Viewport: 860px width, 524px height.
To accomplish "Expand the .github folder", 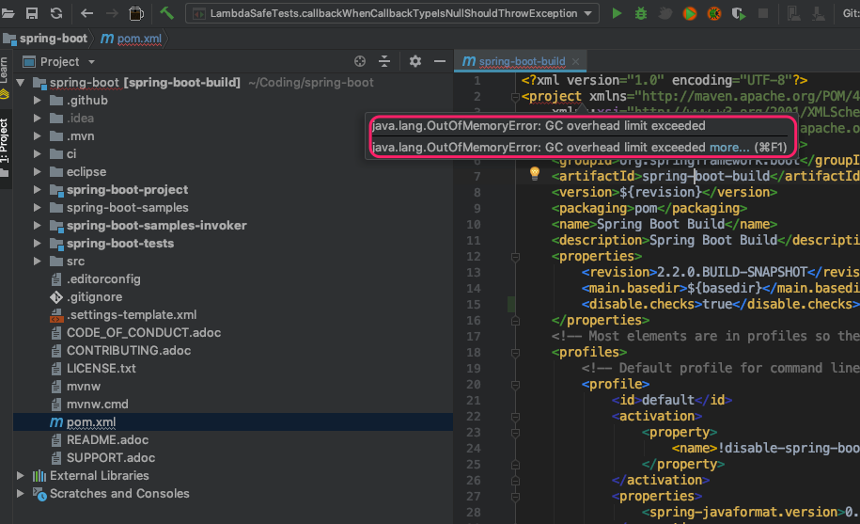I will pyautogui.click(x=38, y=101).
